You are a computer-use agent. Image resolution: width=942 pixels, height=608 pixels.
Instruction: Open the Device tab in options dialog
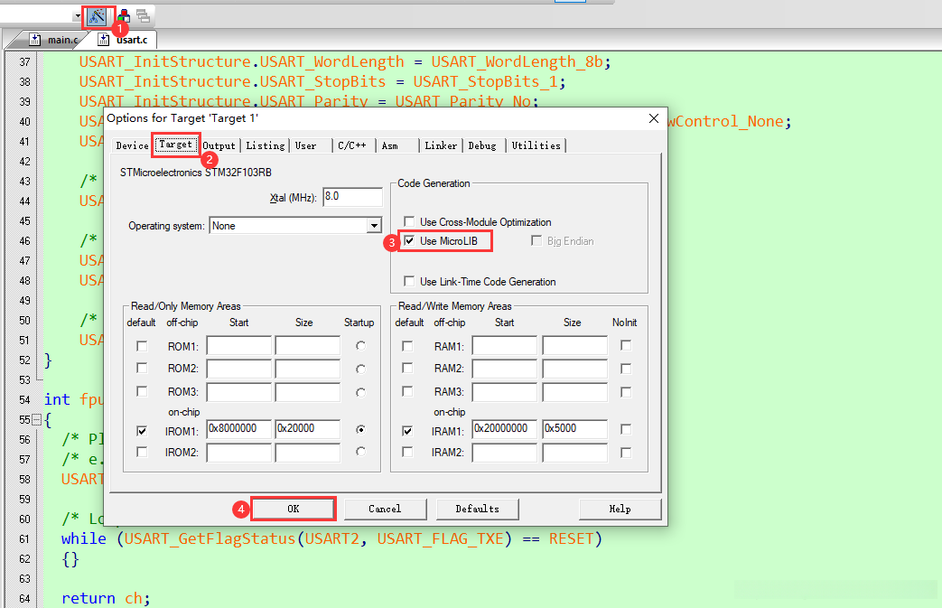point(132,145)
